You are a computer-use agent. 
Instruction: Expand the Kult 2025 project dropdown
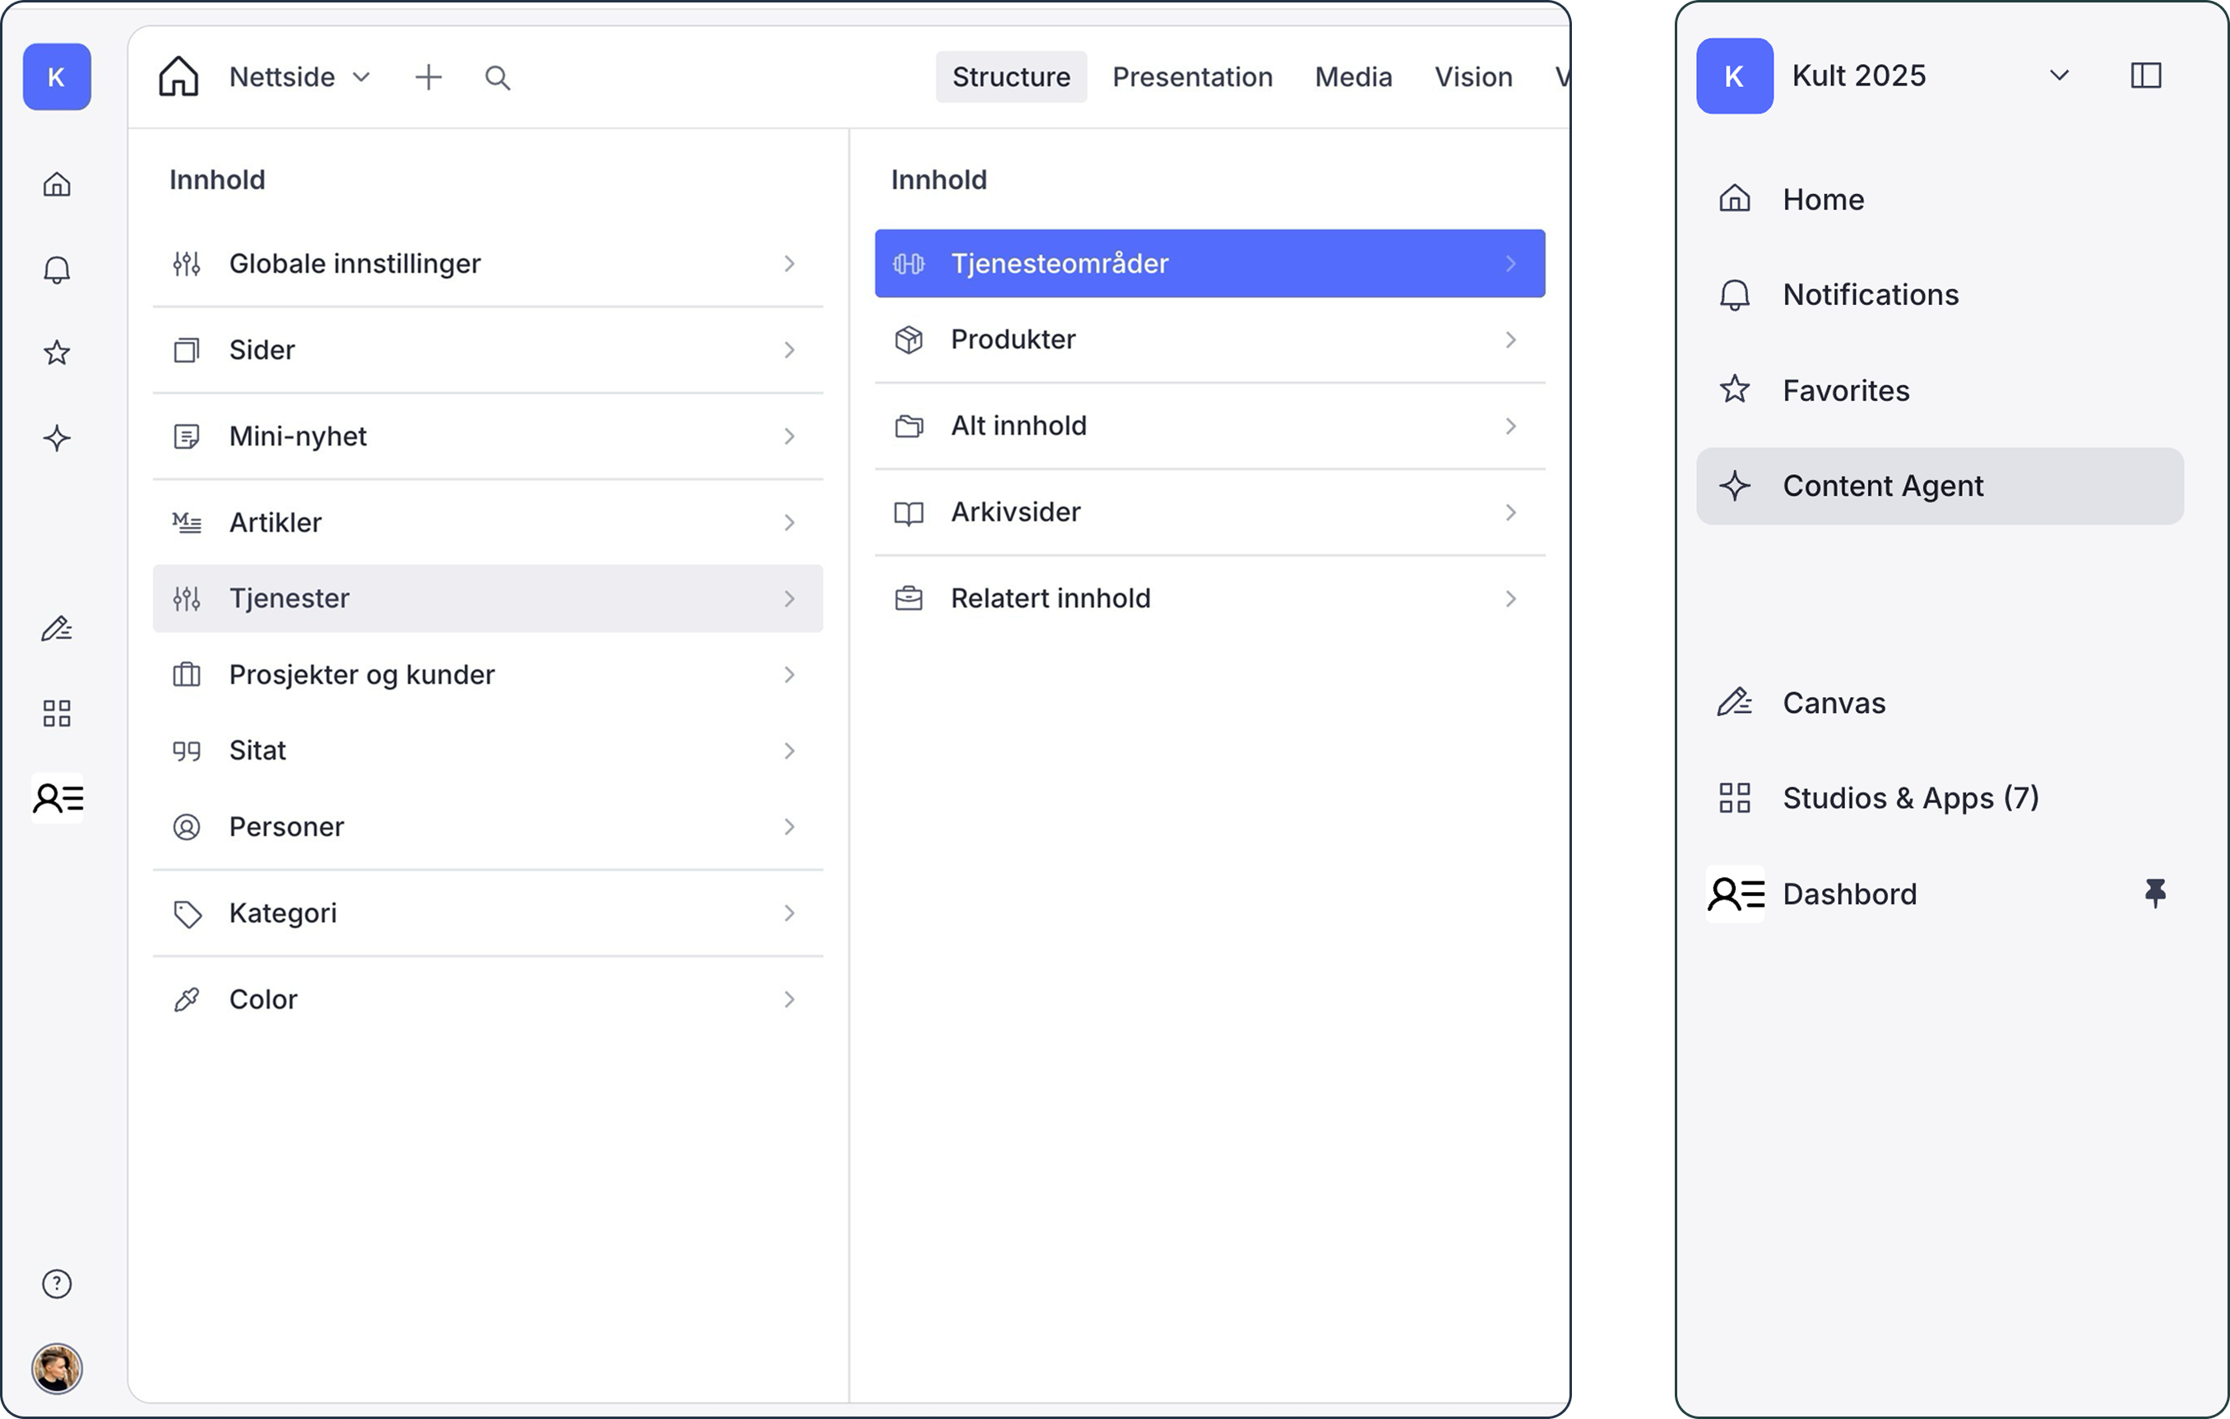2059,75
